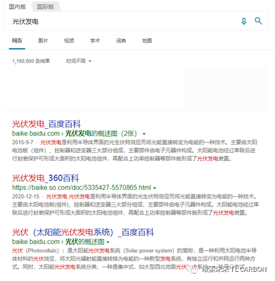
Task: Click the 2020-12-15 date in 360百科 result
Action: coord(25,196)
